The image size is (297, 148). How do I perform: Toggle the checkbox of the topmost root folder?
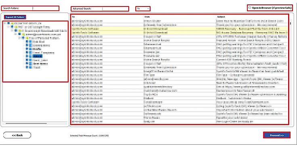tap(8, 23)
